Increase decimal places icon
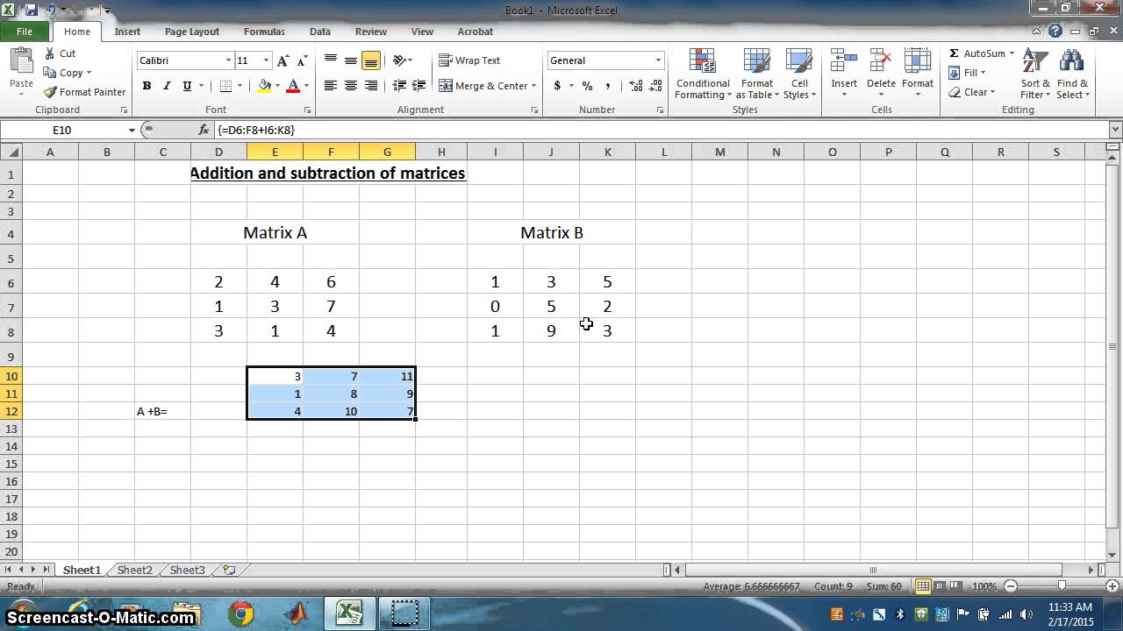The width and height of the screenshot is (1123, 631). [x=635, y=86]
